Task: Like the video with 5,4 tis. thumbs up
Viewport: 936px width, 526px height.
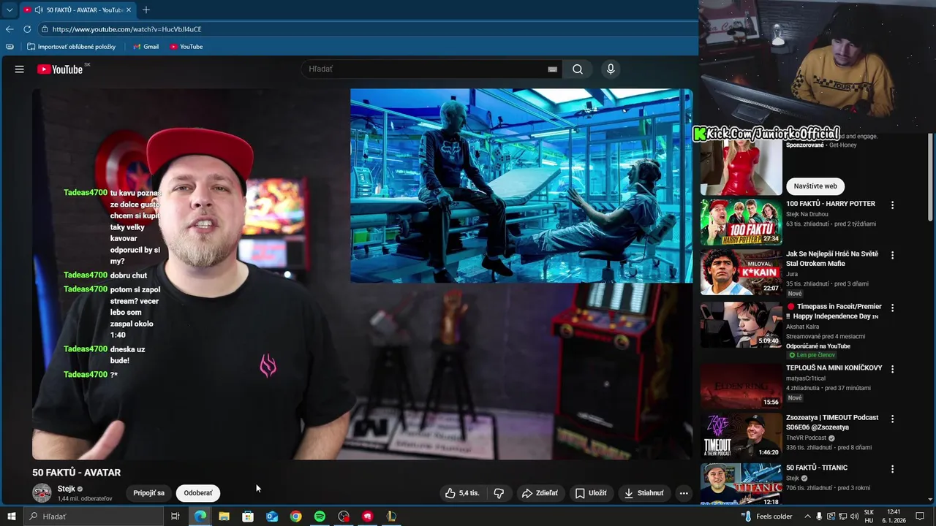Action: (x=462, y=493)
